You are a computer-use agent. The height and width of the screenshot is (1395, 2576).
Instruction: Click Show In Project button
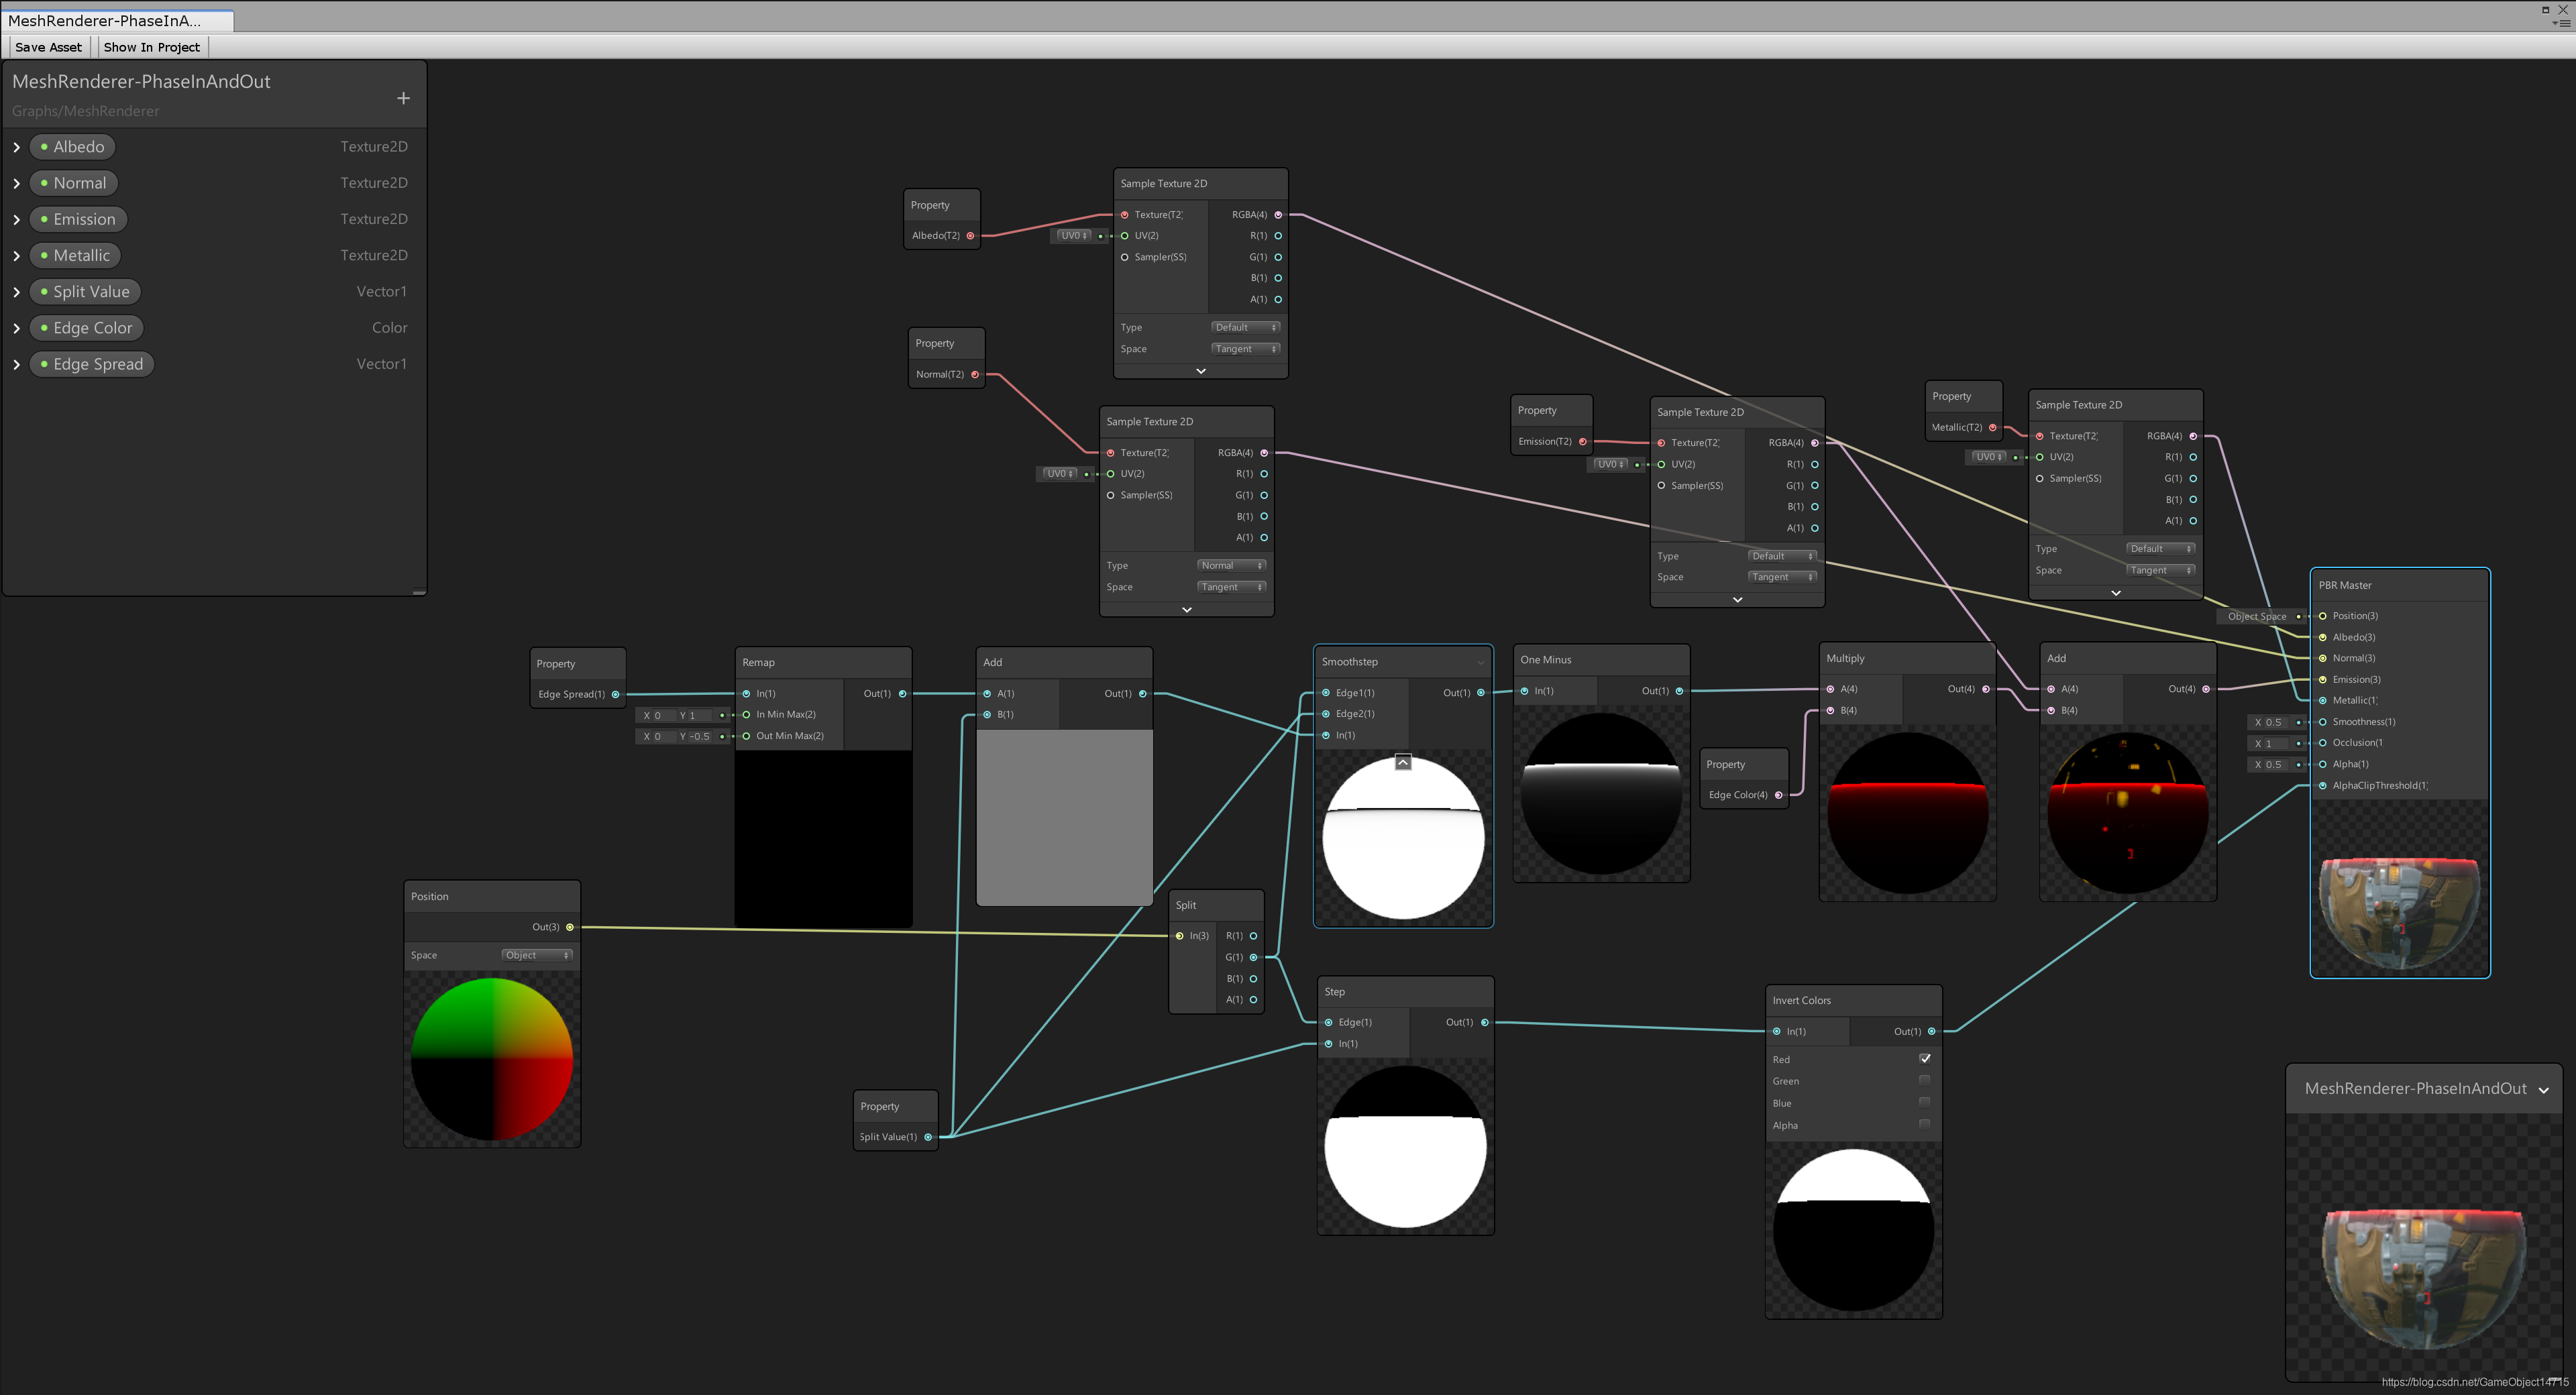click(x=152, y=47)
